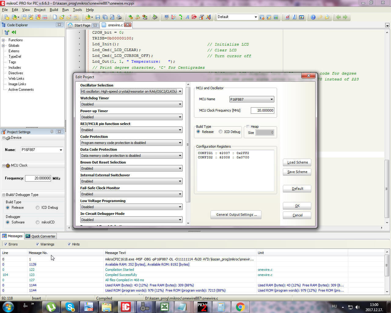Open the Low Voltage Programming dropdown
This screenshot has width=391, height=313.
tap(131, 207)
